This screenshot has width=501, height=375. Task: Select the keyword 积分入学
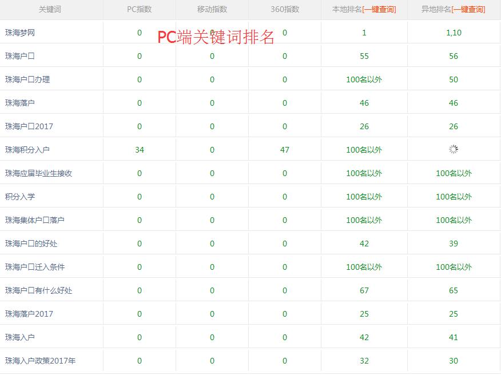(20, 197)
